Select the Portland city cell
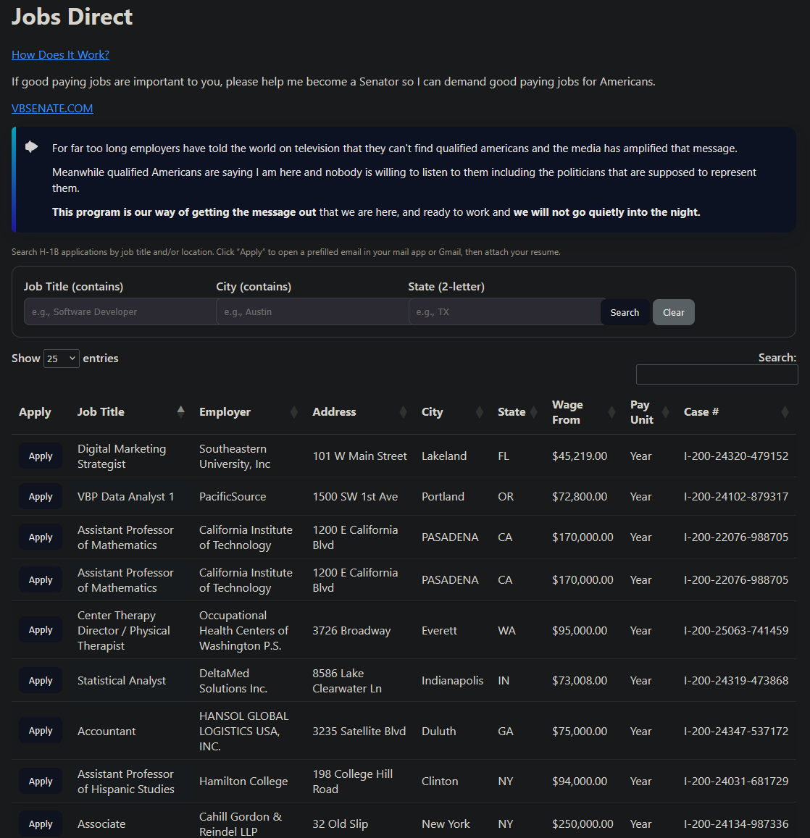 tap(443, 496)
